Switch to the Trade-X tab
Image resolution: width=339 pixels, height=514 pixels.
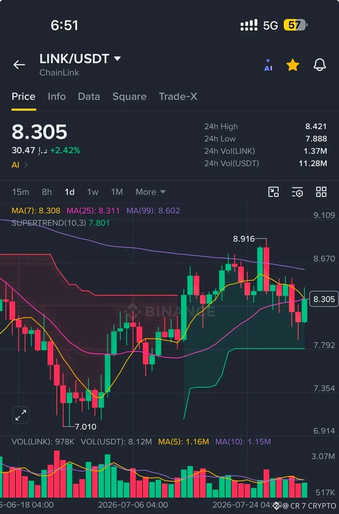click(178, 97)
